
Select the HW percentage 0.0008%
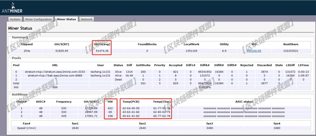(205, 87)
